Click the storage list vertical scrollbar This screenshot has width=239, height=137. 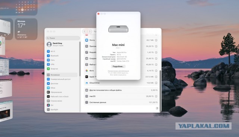(160, 91)
